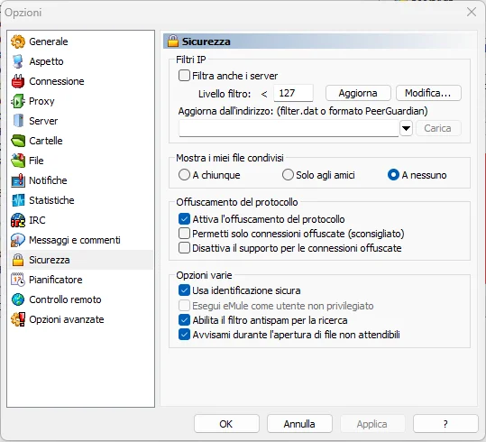Toggle Abilita il filtro antispam checkbox

pyautogui.click(x=184, y=320)
